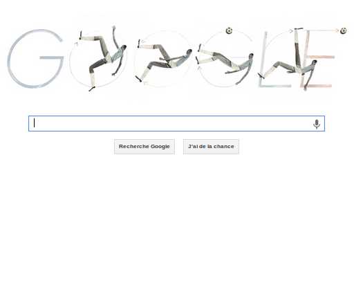Screen dimensions: 363x281
Task: Click the gray letter G of the doodle
Action: [x=35, y=58]
